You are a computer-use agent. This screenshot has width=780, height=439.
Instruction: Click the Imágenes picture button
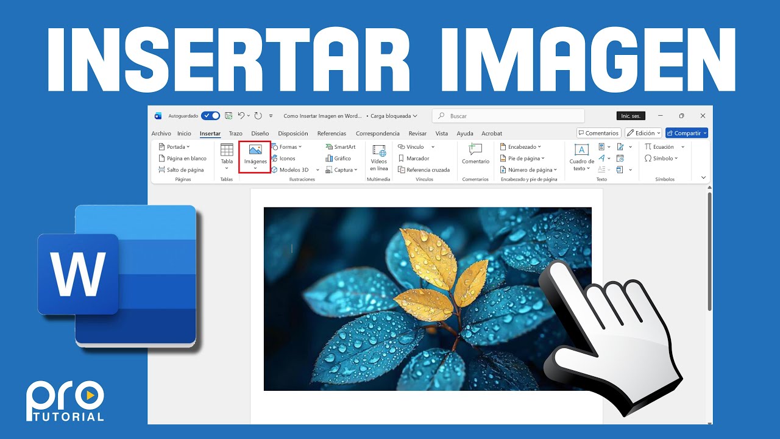(255, 157)
